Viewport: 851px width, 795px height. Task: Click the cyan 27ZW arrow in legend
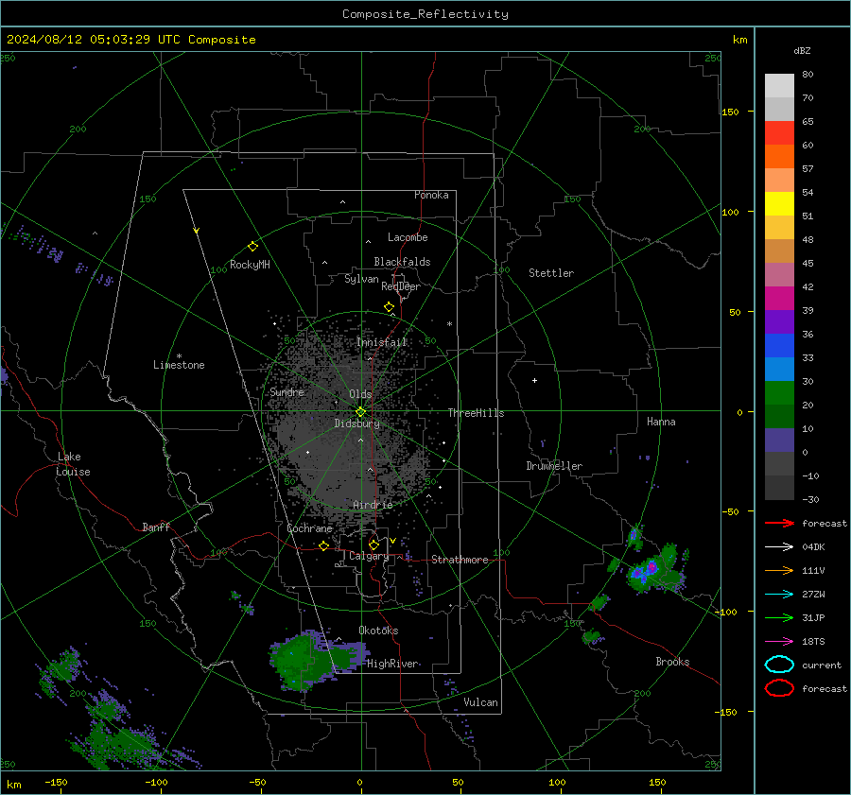pyautogui.click(x=779, y=595)
